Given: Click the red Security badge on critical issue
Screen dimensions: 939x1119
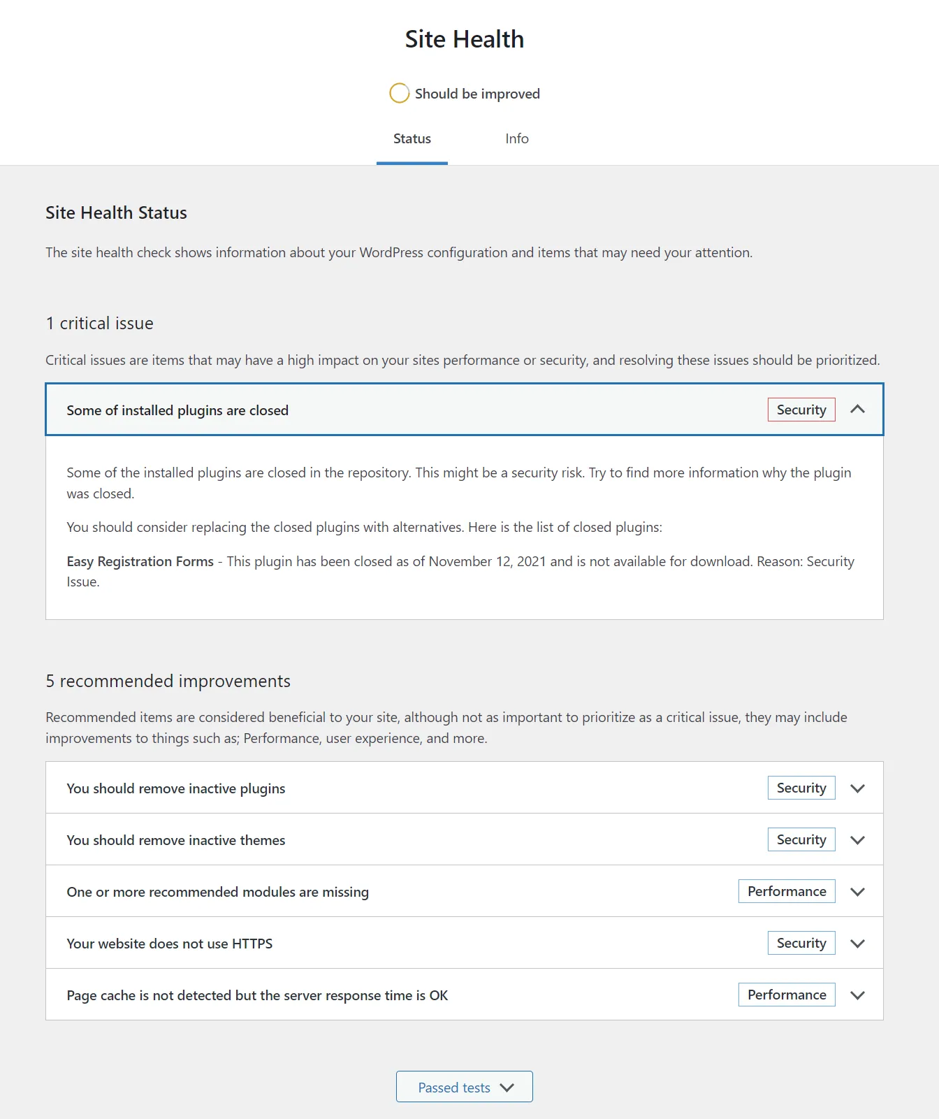Looking at the screenshot, I should coord(801,410).
